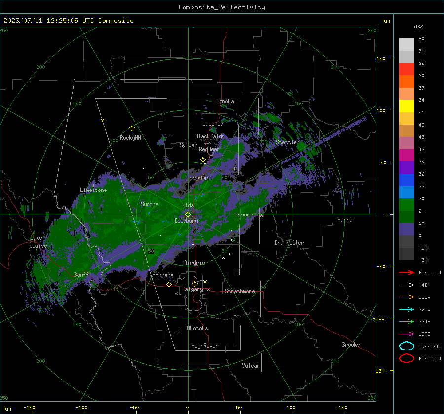
Task: Click the 20 dBZ green swatch
Action: [407, 204]
